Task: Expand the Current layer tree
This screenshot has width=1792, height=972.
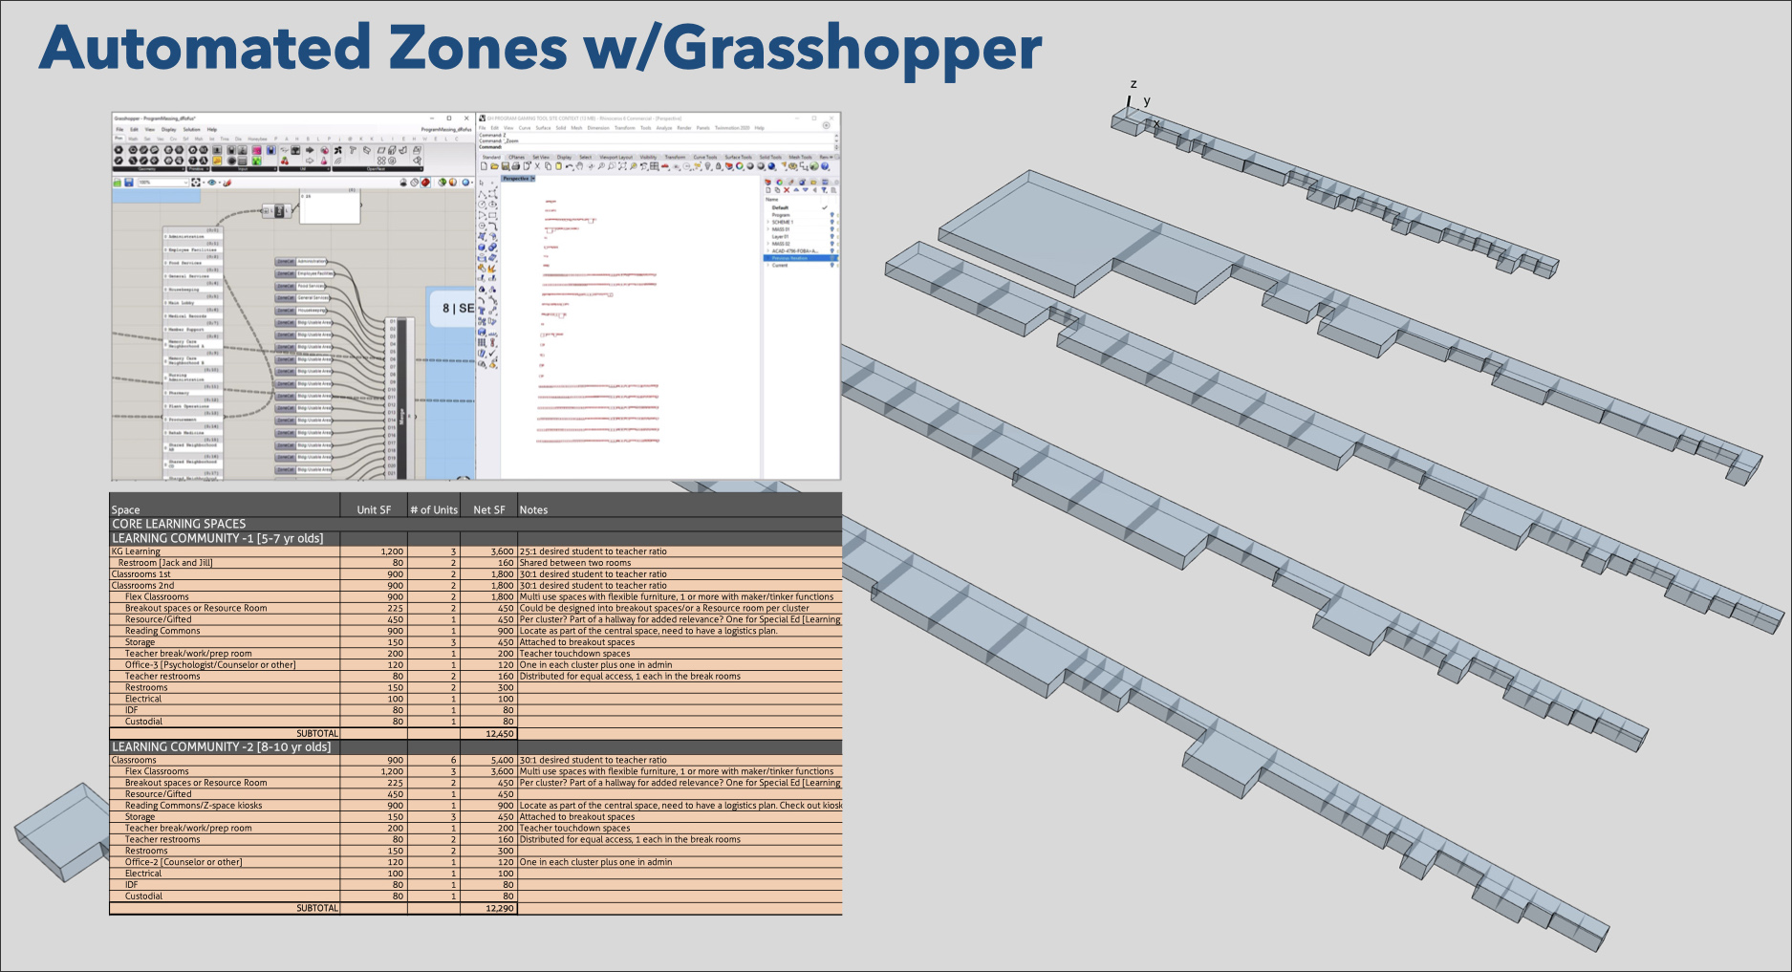Action: pyautogui.click(x=767, y=265)
